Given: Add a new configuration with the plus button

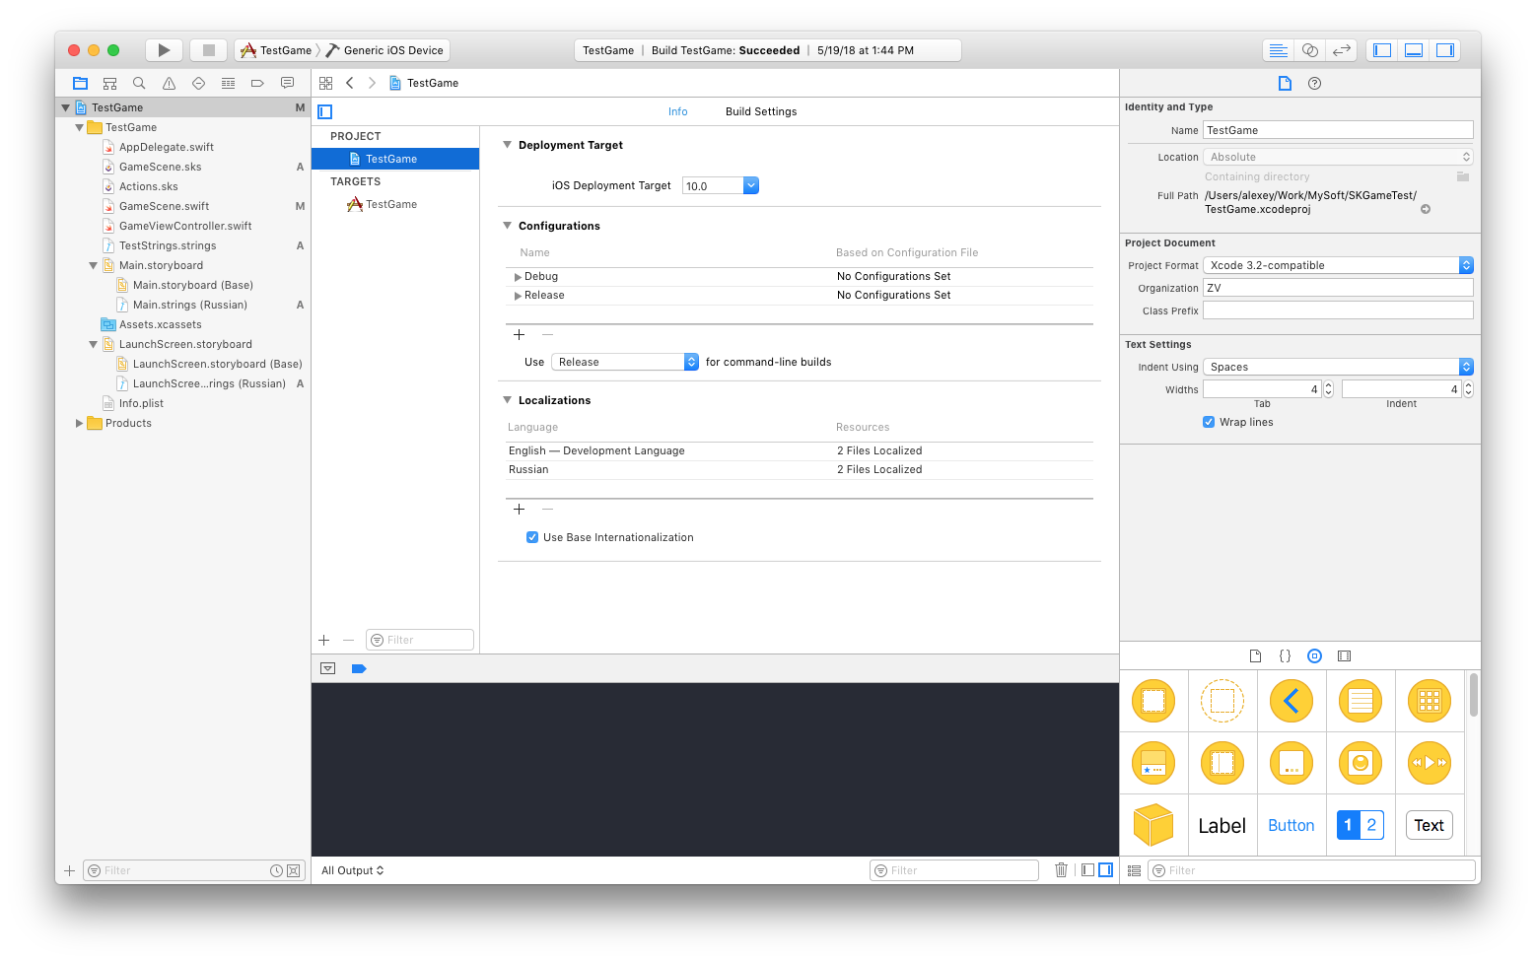Looking at the screenshot, I should pos(520,335).
